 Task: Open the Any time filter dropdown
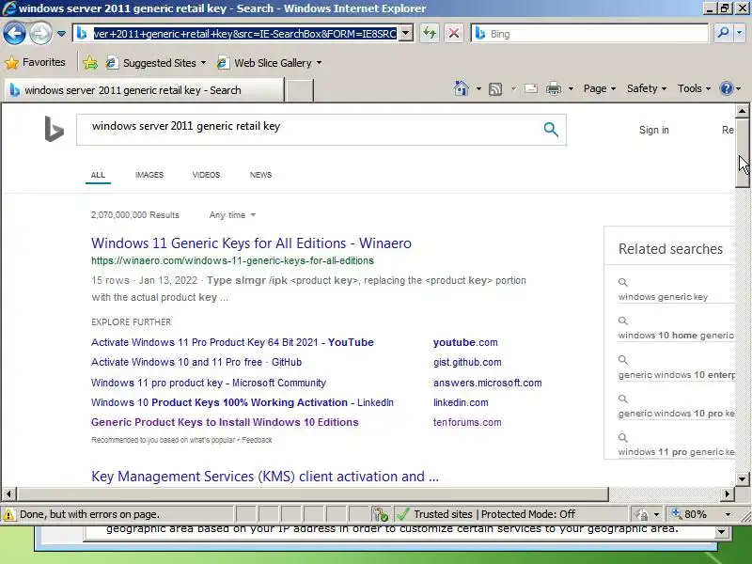click(x=232, y=215)
